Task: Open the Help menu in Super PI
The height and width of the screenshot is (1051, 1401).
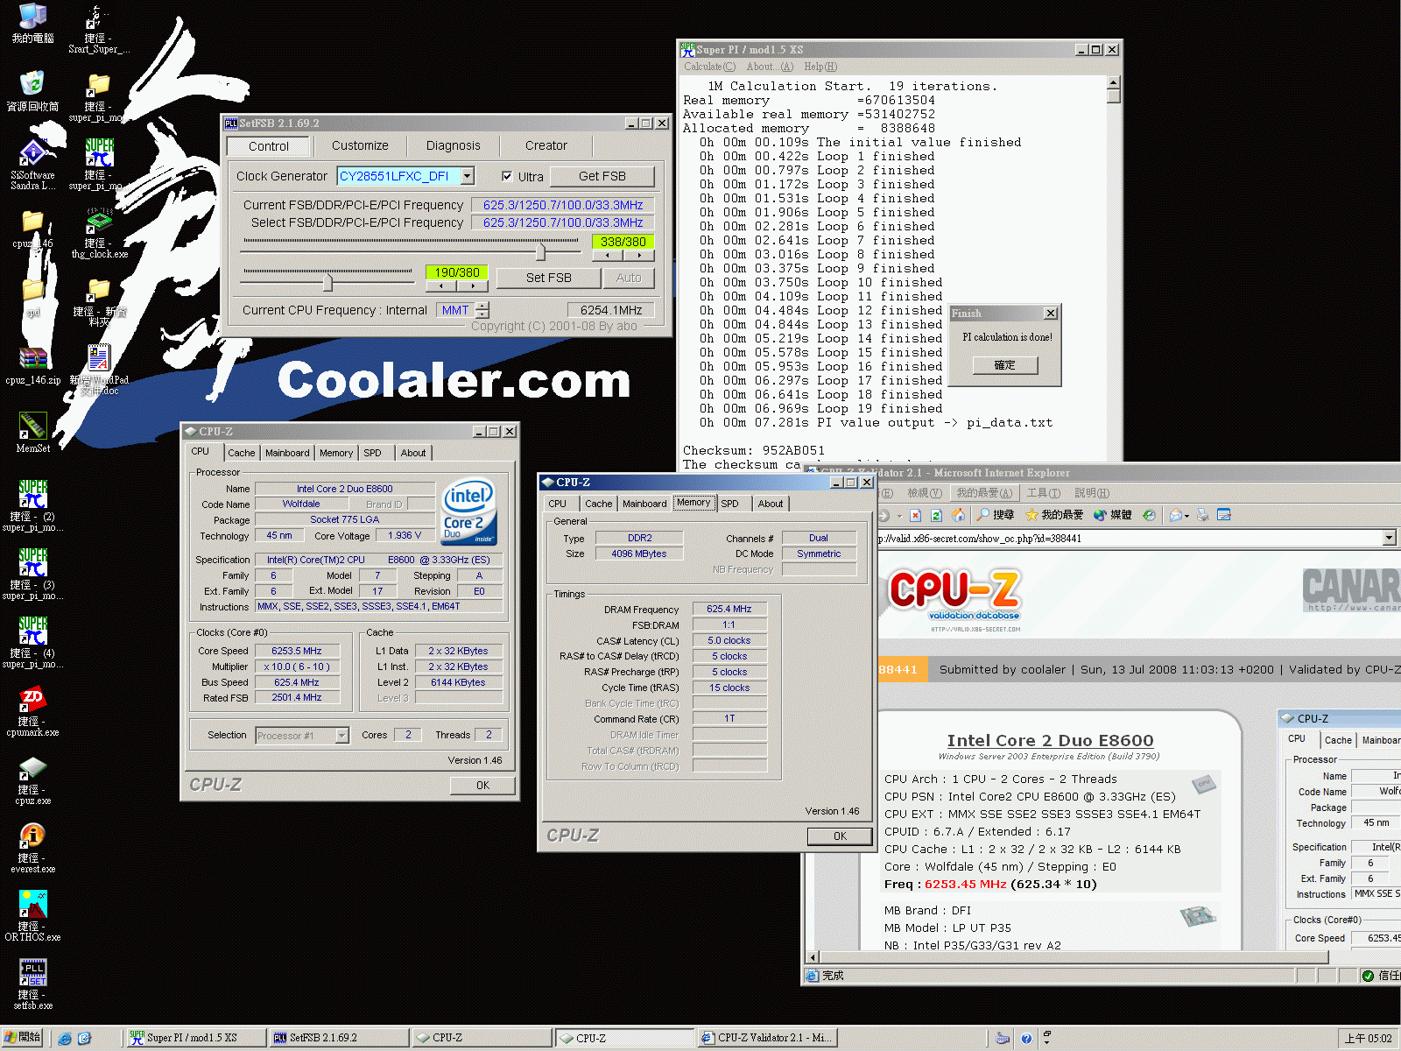Action: pos(820,67)
